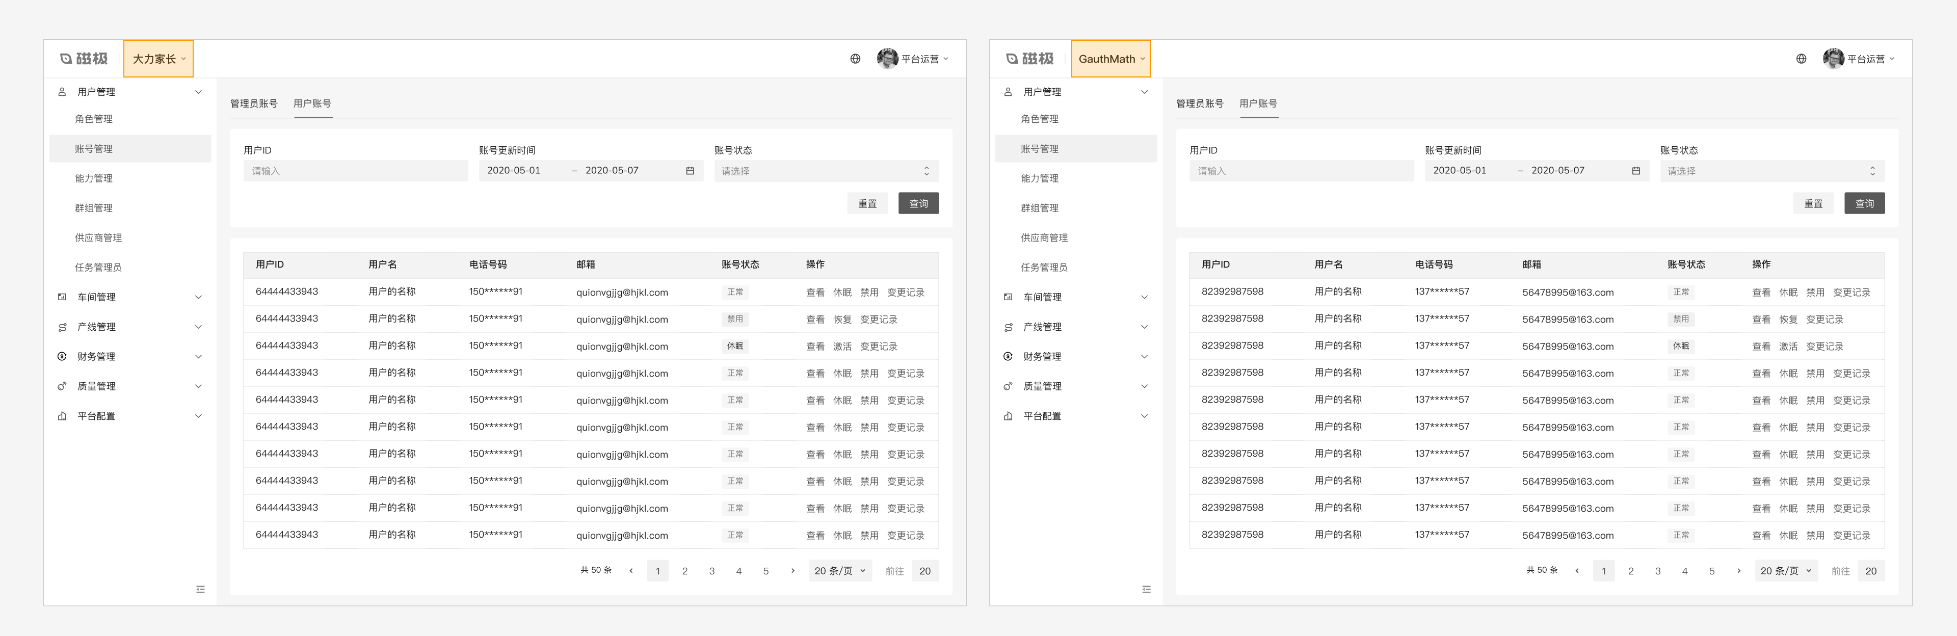Collapse 用户管理 menu in left sidebar
The width and height of the screenshot is (1957, 636).
[130, 92]
